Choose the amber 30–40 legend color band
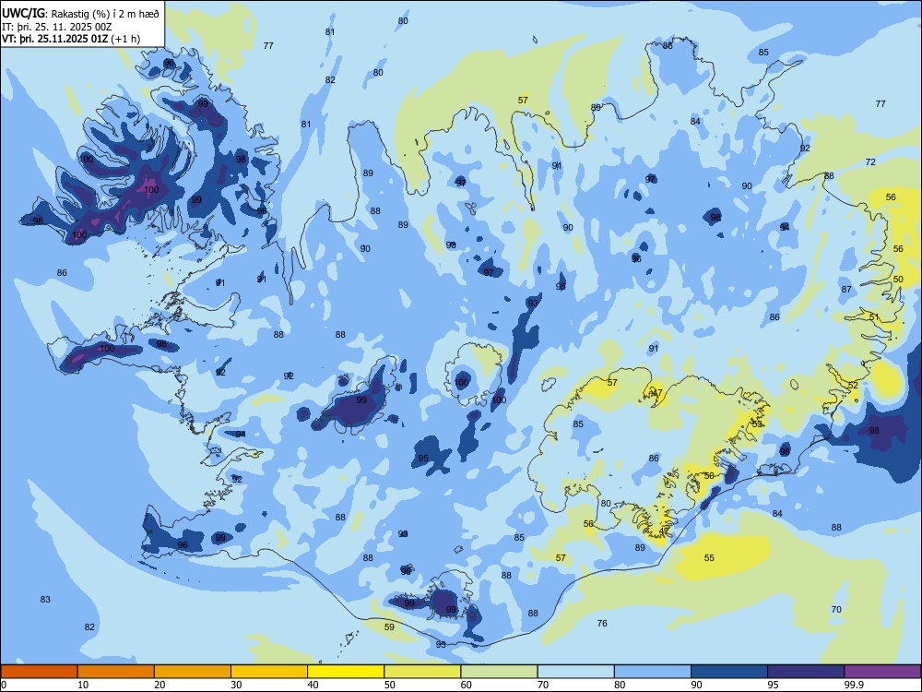The image size is (922, 692). point(269,672)
